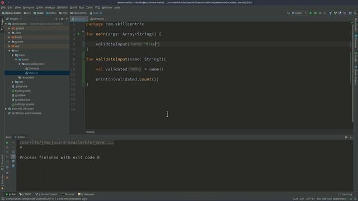
Task: Click tool windows toggle icon in status bar
Action: click(3, 199)
